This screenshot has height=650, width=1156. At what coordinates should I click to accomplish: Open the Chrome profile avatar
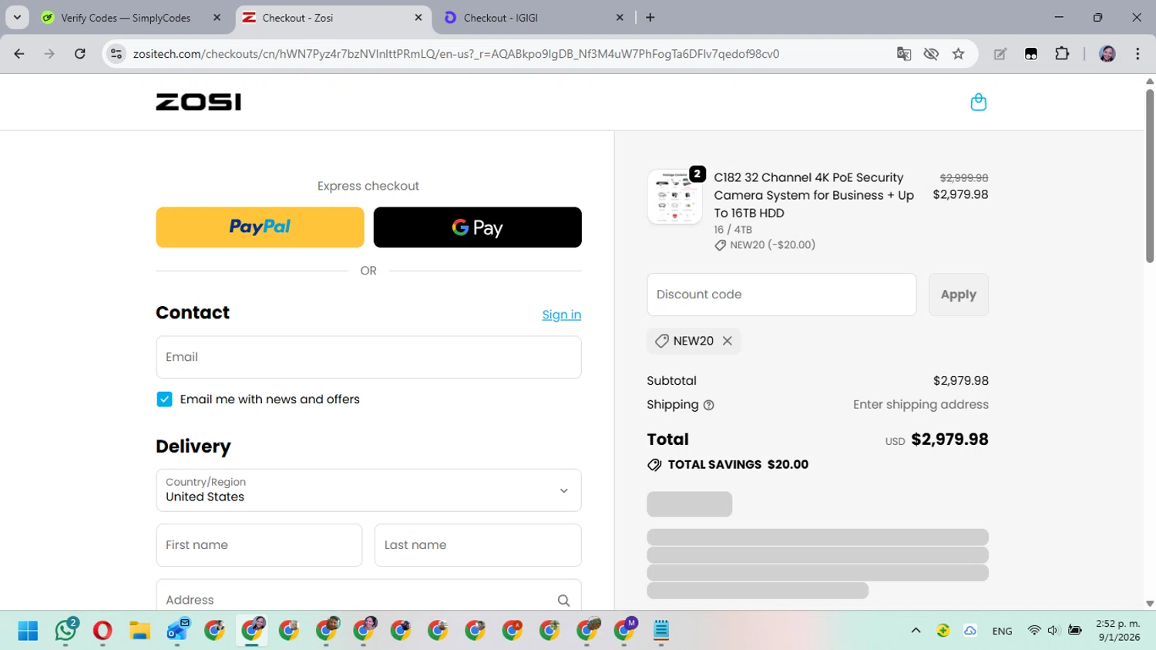(1107, 54)
